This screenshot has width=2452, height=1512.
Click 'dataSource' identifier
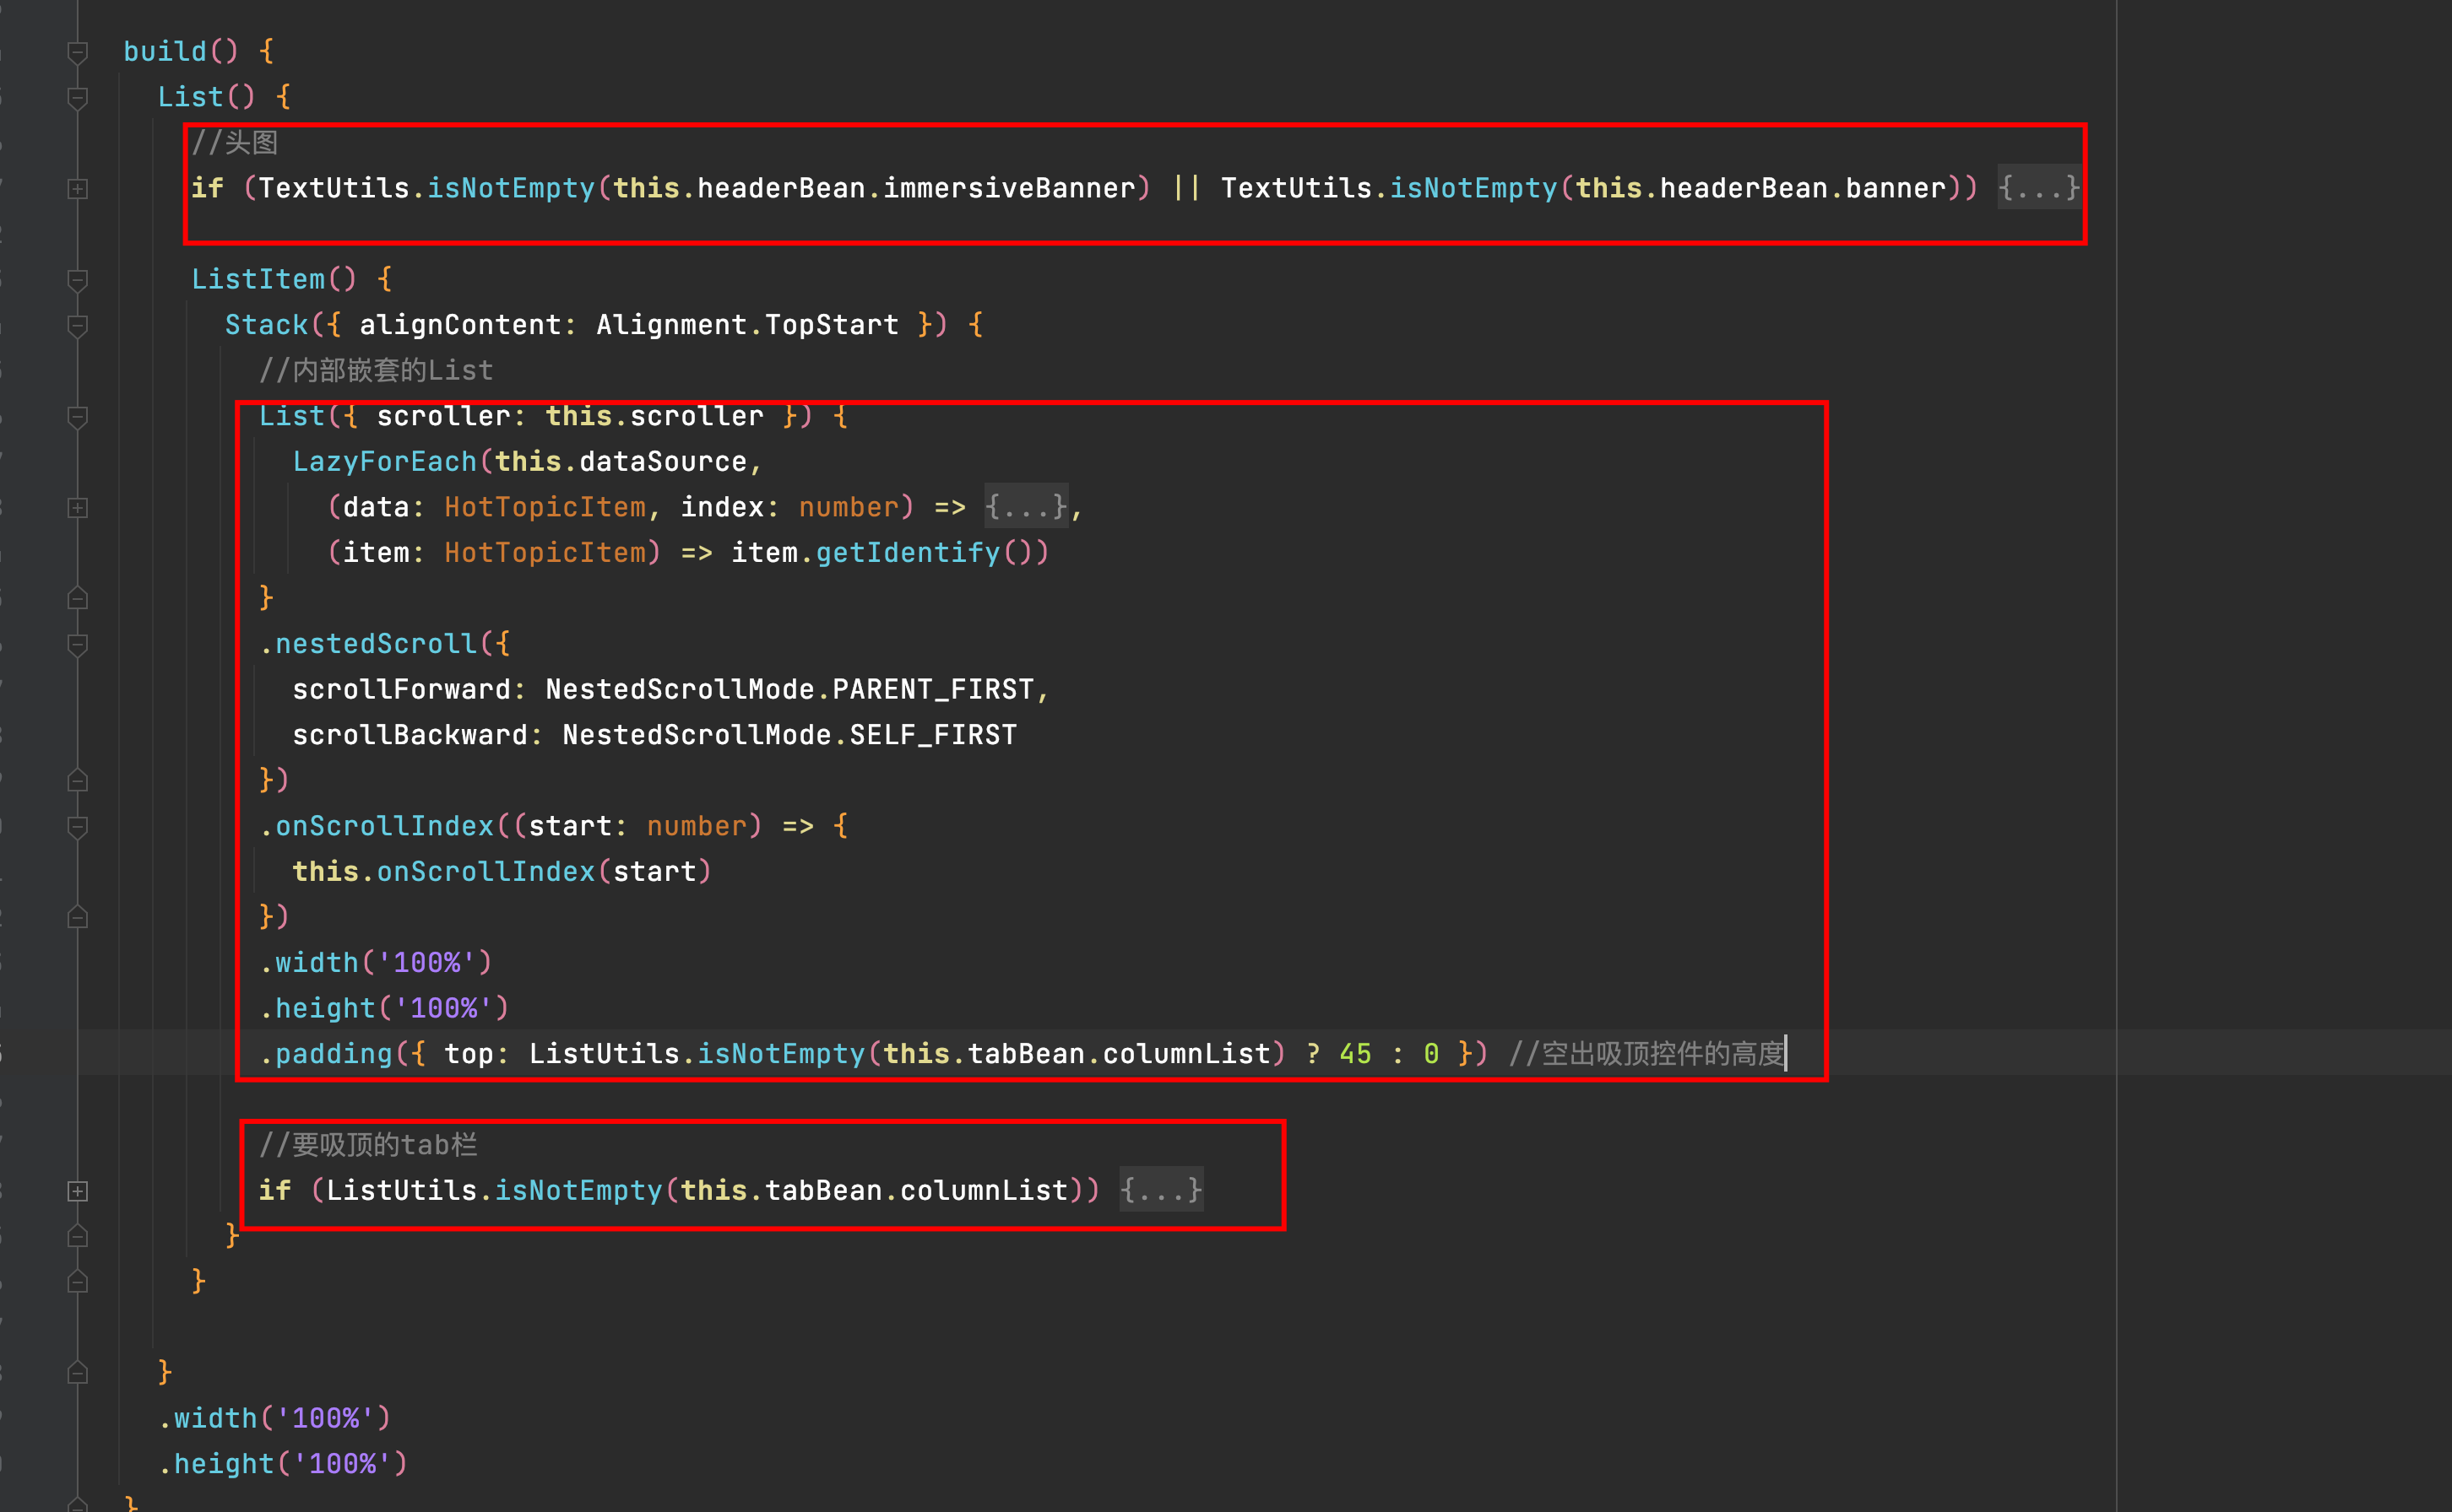point(664,462)
